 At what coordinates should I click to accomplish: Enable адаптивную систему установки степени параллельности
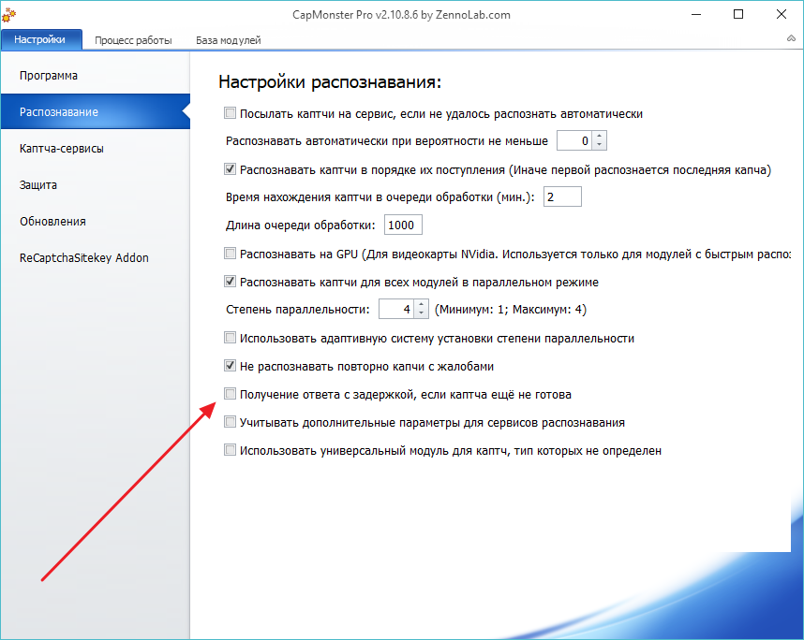[230, 338]
